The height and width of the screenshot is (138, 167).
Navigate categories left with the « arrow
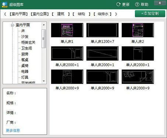pyautogui.click(x=5, y=14)
